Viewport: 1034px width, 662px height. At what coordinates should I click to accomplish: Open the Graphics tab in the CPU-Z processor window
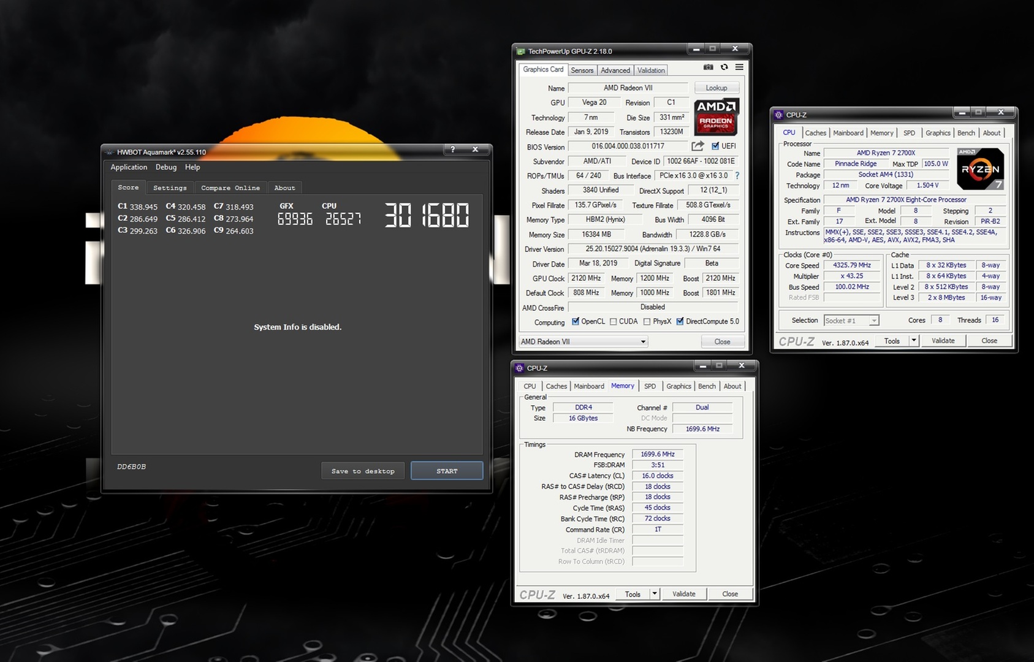[938, 133]
